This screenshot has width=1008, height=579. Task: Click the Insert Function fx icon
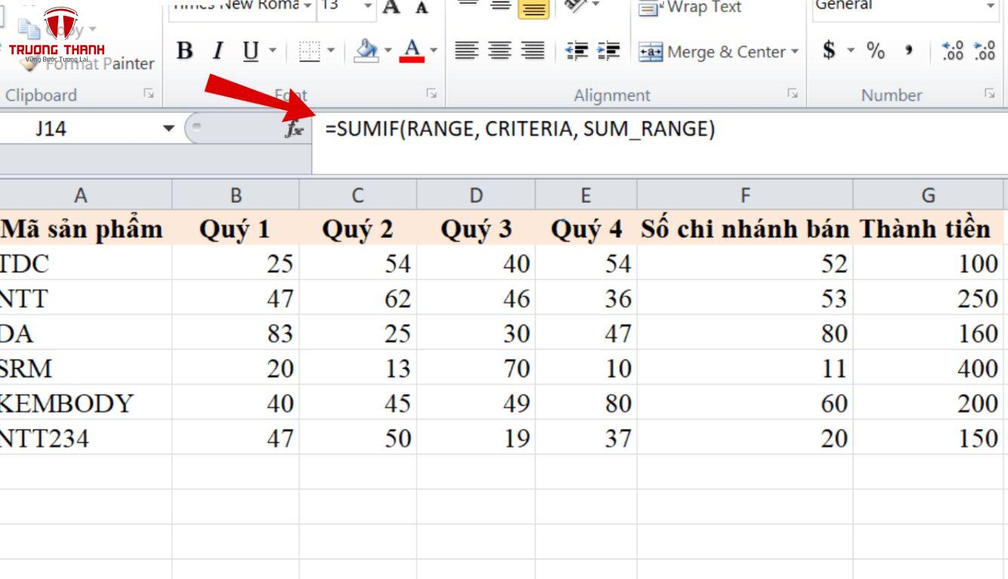(x=293, y=129)
